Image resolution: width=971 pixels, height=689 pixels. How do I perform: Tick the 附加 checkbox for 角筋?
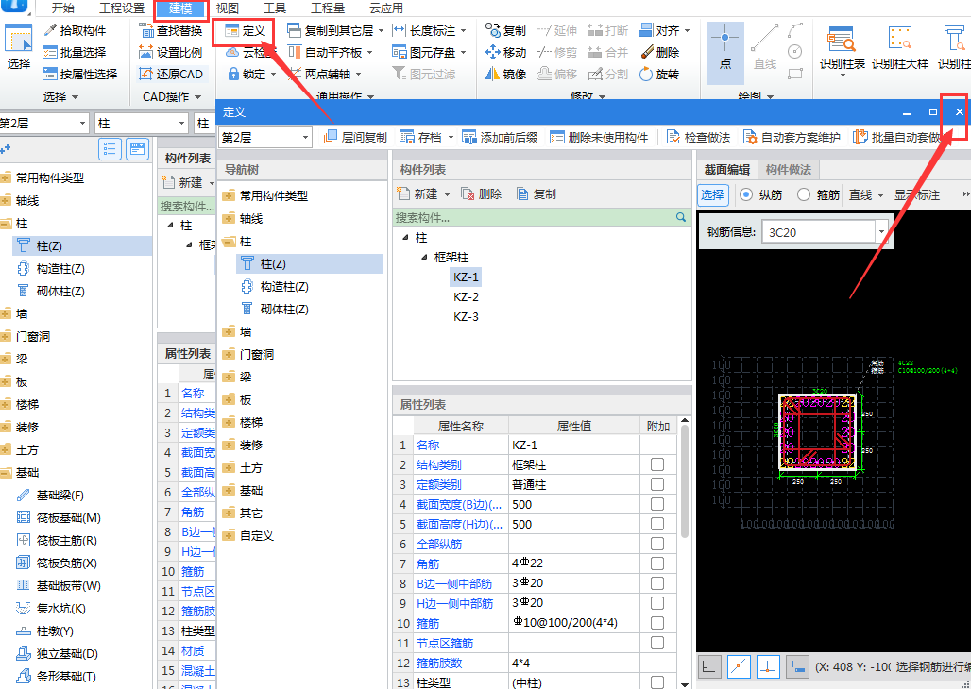pyautogui.click(x=657, y=563)
